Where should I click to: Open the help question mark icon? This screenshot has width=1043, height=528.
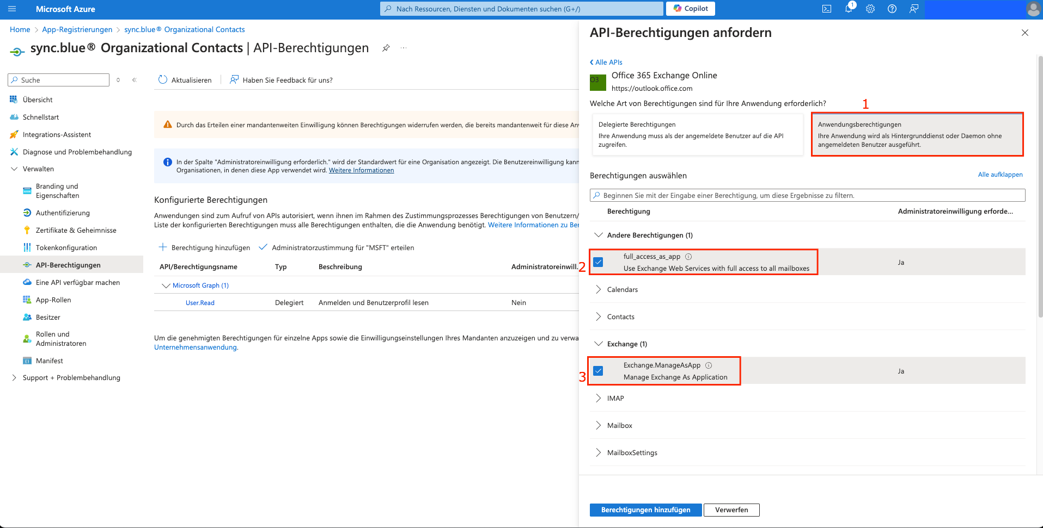[x=892, y=9]
